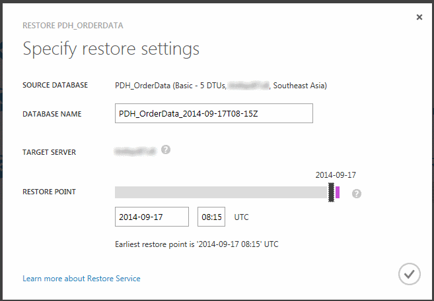434x301 pixels.
Task: Open help icon beside restore point slider
Action: pyautogui.click(x=357, y=193)
